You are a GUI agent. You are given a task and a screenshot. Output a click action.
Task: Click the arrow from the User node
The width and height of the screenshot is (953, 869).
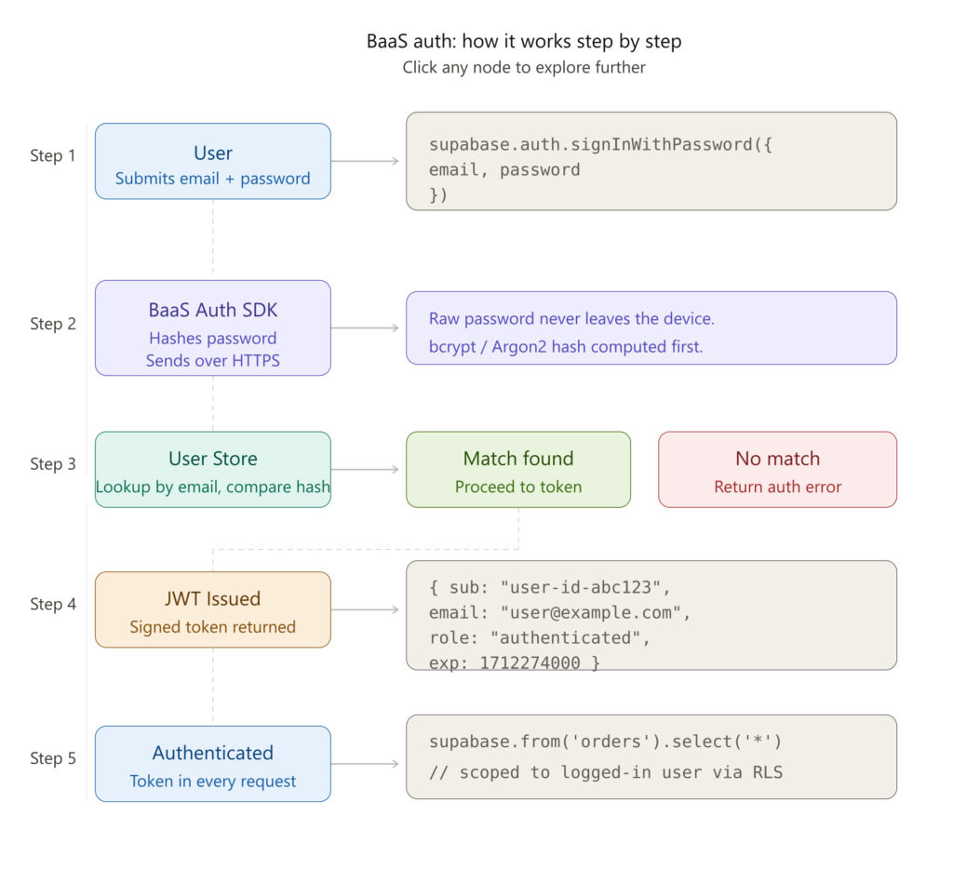pyautogui.click(x=365, y=161)
